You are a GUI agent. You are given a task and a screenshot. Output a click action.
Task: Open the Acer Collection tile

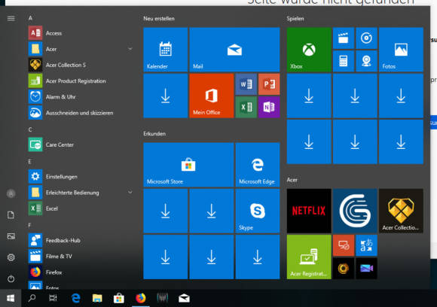[401, 211]
